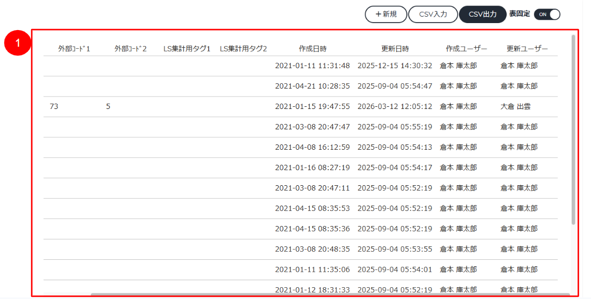Screen dimensions: 591x299
Task: Click creation date 2021-01-12 18:31:33
Action: (x=312, y=289)
